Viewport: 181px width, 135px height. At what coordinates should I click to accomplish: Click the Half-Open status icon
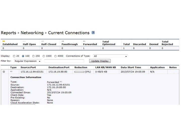click(x=24, y=41)
